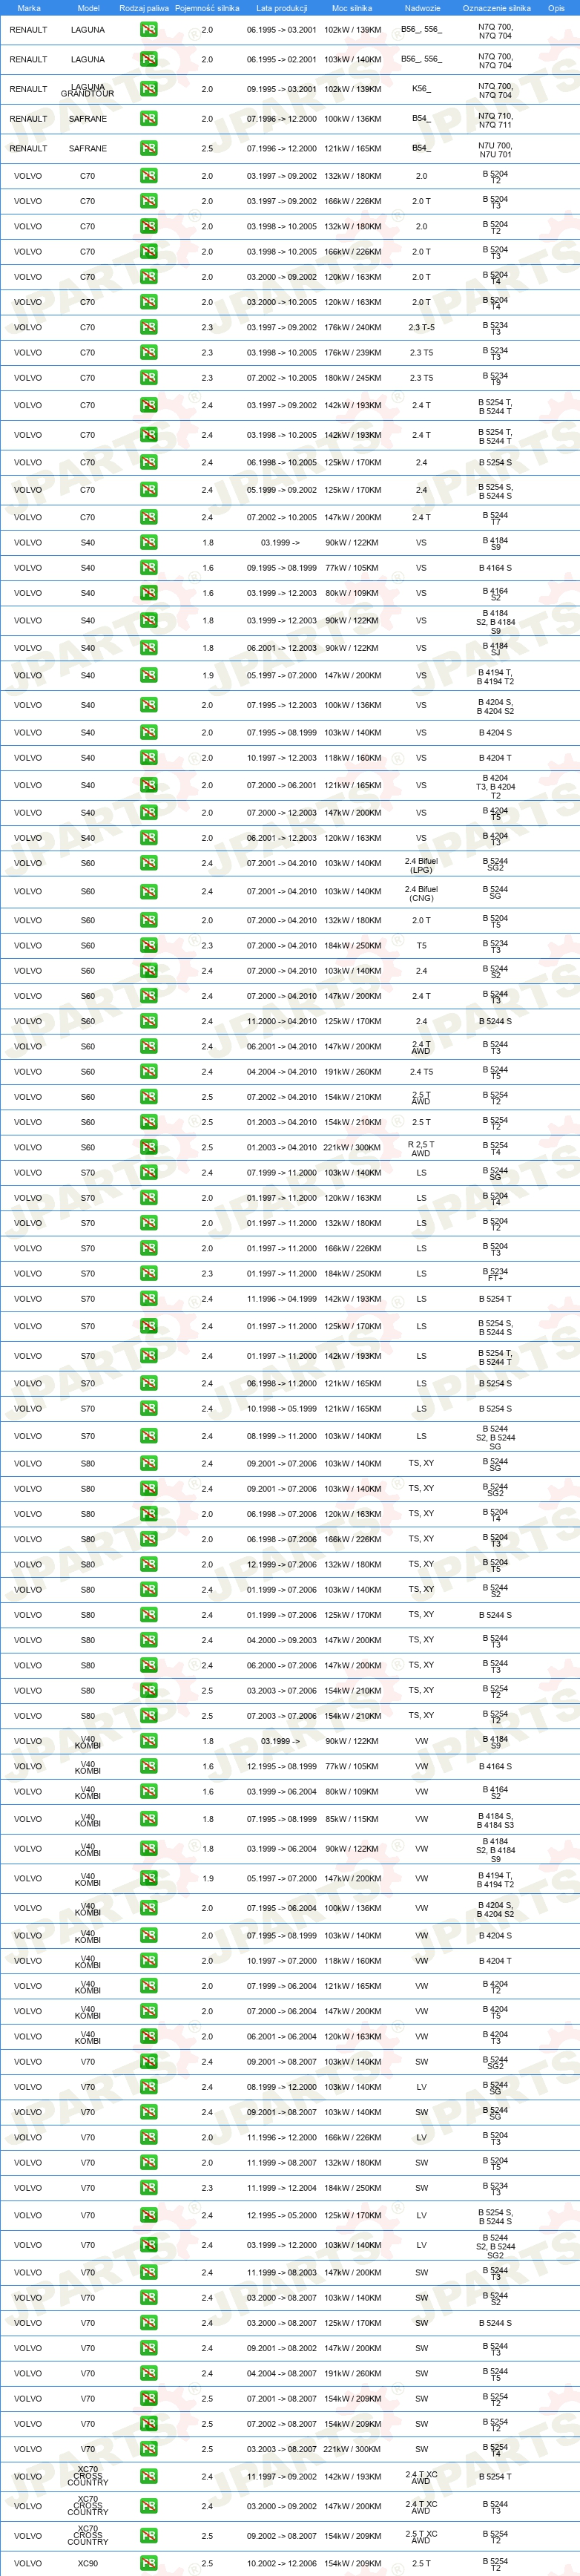Click fuel icon for S60 191kW/260KM row
Image resolution: width=580 pixels, height=2576 pixels.
pos(148,1071)
